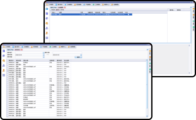Switch to 我的工作台 tab in back window
This screenshot has width=196, height=120.
(53, 7)
